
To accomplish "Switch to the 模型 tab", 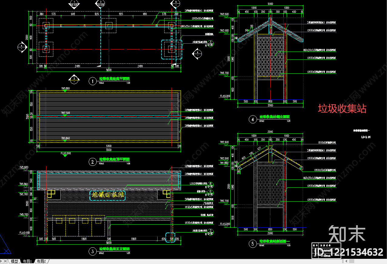I will click(x=14, y=261).
